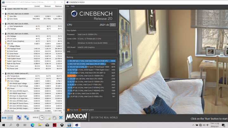Open Windows Start menu
The height and width of the screenshot is (128, 228).
point(3,125)
